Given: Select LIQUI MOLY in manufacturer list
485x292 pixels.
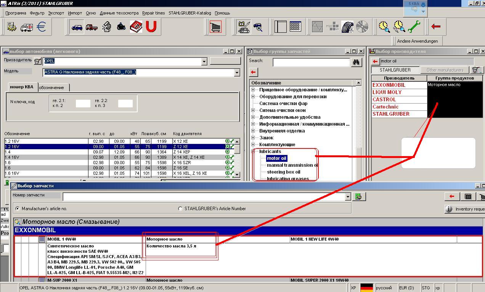Looking at the screenshot, I should [387, 92].
